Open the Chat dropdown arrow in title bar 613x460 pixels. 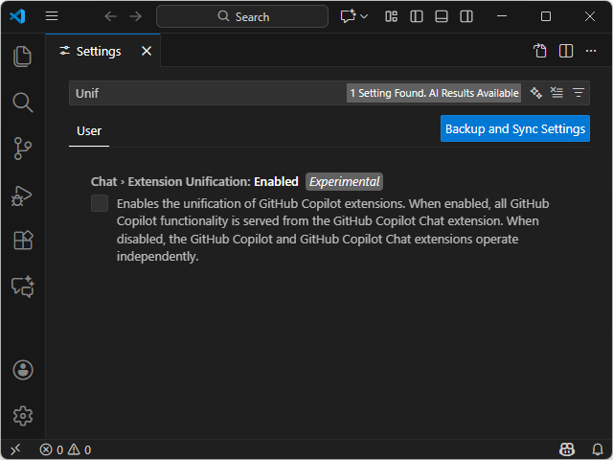coord(364,16)
